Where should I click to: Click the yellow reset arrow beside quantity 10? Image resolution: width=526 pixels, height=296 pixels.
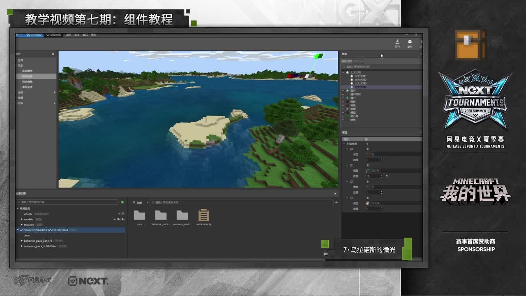tap(387, 176)
